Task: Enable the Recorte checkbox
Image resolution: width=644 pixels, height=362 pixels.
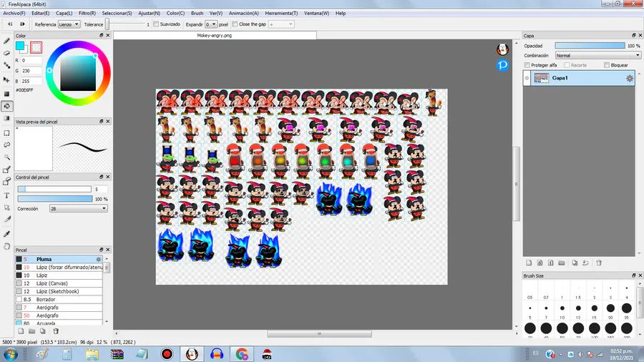Action: coord(567,65)
